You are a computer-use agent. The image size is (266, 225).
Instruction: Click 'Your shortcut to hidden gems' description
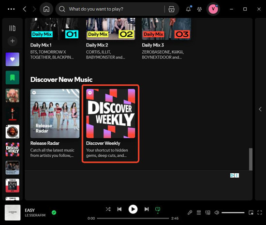click(x=107, y=153)
